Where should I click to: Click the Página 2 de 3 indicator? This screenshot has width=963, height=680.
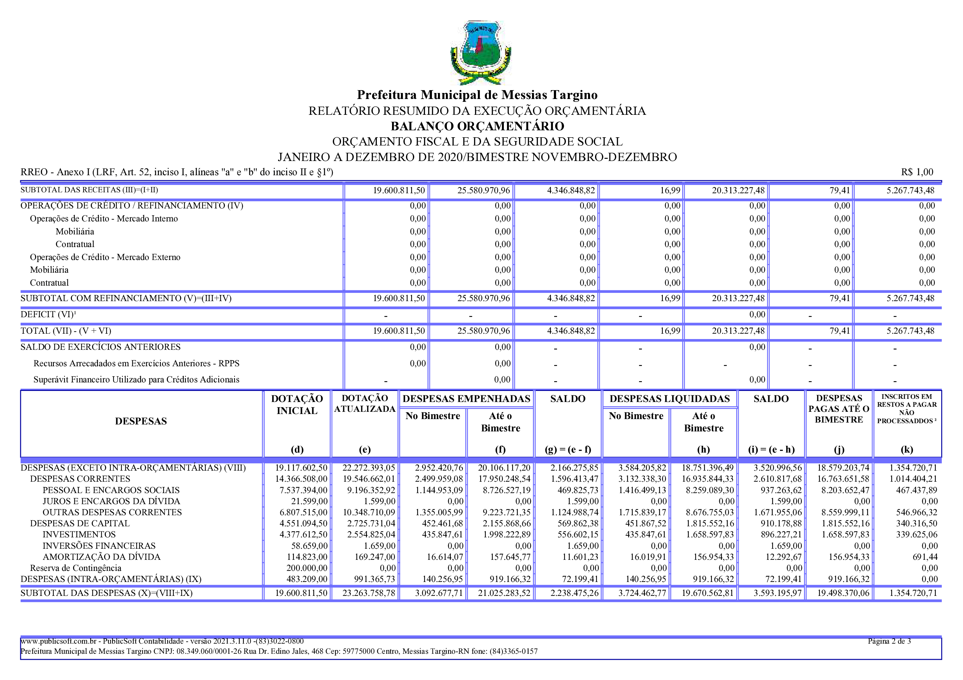click(x=889, y=641)
